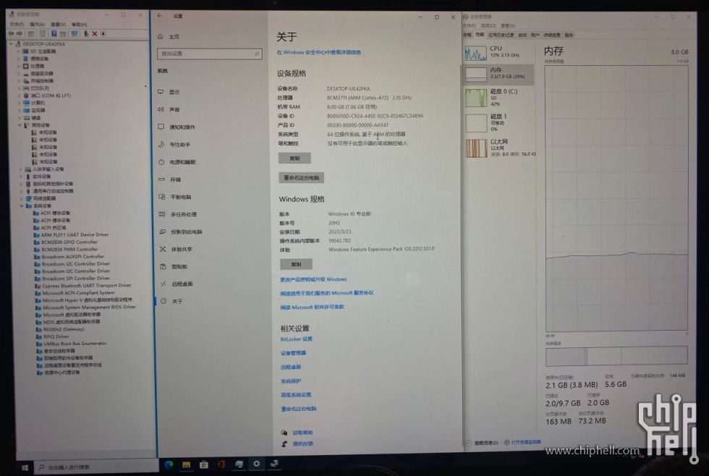709x476 pixels.
Task: Select 磁盘 1 performance item
Action: (498, 122)
